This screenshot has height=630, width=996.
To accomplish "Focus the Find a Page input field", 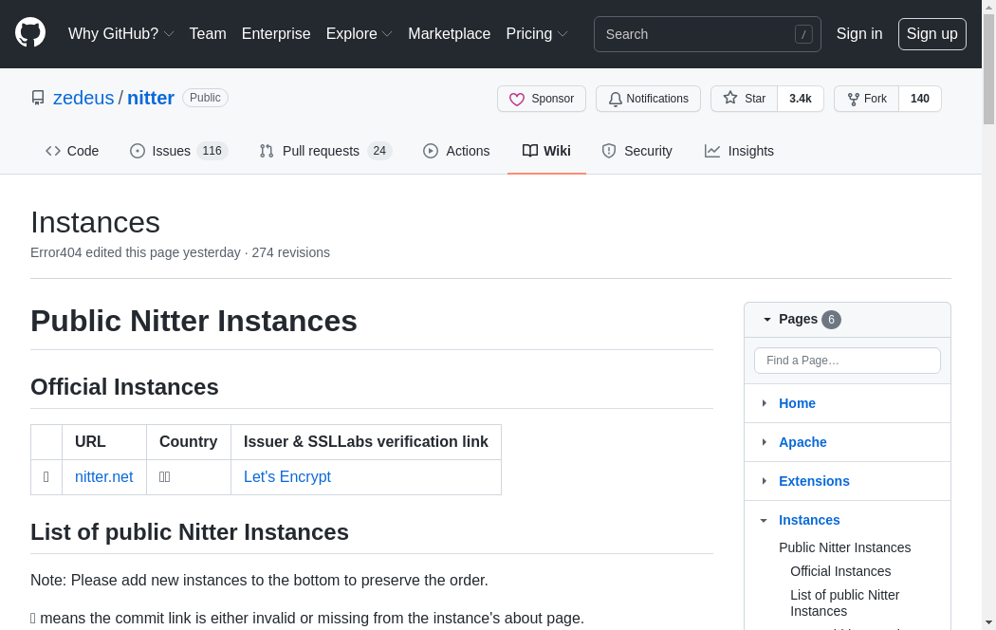I will coord(847,361).
